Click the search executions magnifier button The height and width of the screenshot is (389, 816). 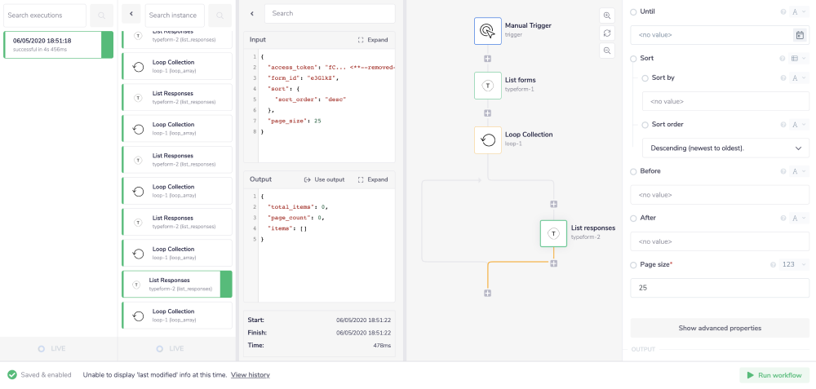(x=101, y=15)
